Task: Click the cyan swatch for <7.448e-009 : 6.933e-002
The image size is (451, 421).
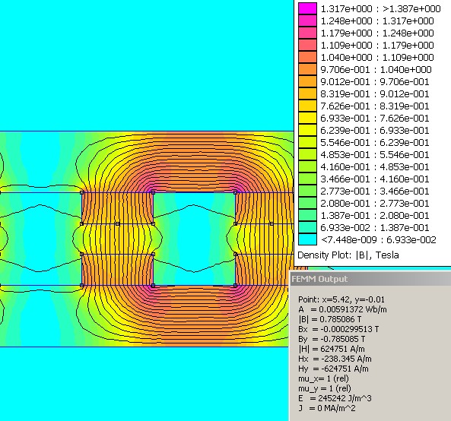Action: (307, 239)
